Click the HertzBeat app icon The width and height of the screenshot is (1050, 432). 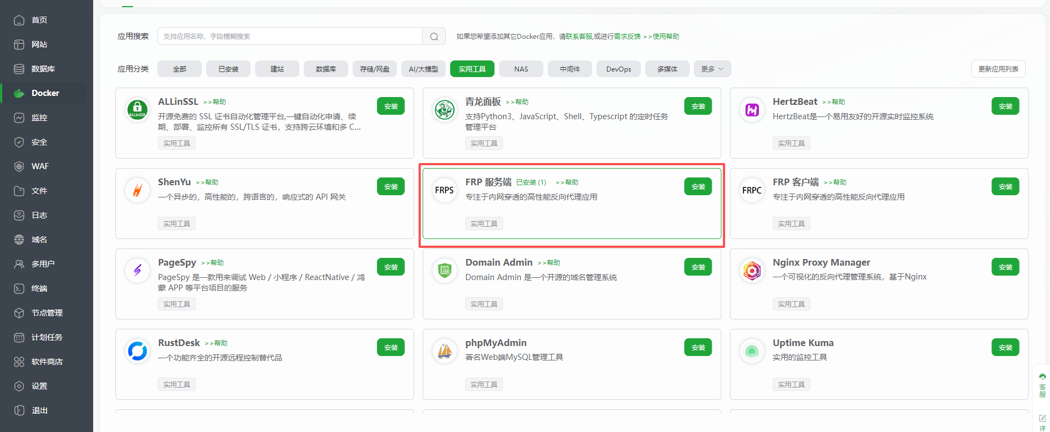click(752, 110)
